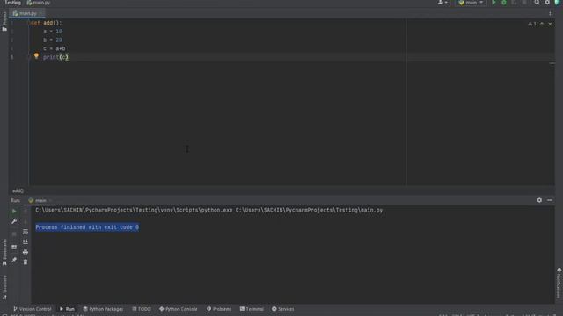The image size is (563, 316).
Task: Go to previous highlighted error arrow
Action: point(542,24)
